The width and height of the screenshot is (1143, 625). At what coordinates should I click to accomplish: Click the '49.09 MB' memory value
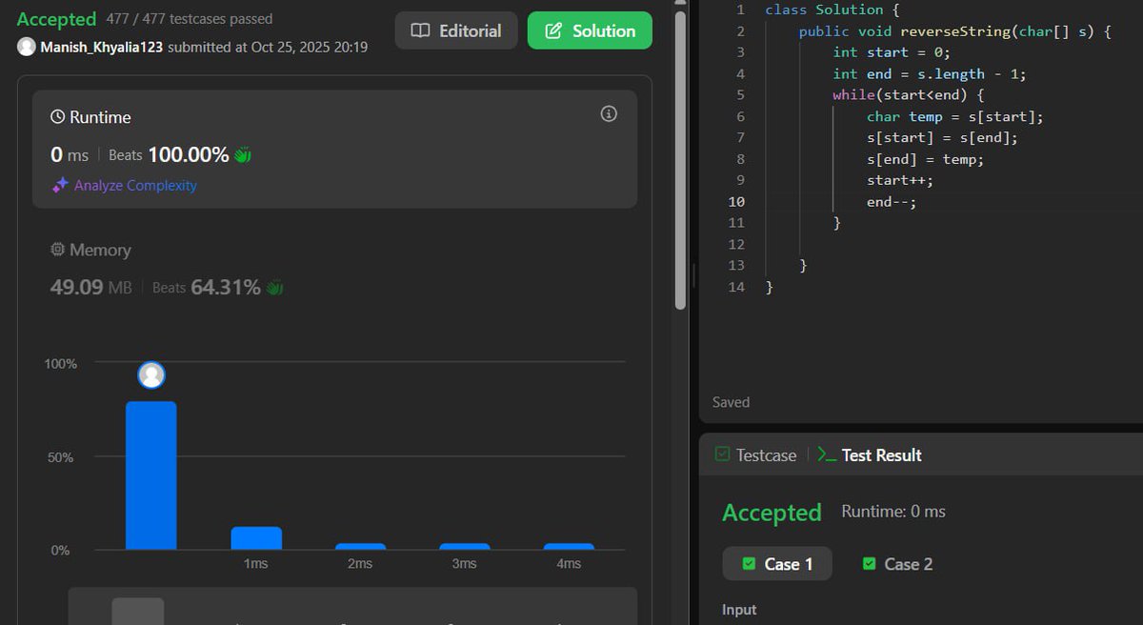[x=90, y=287]
